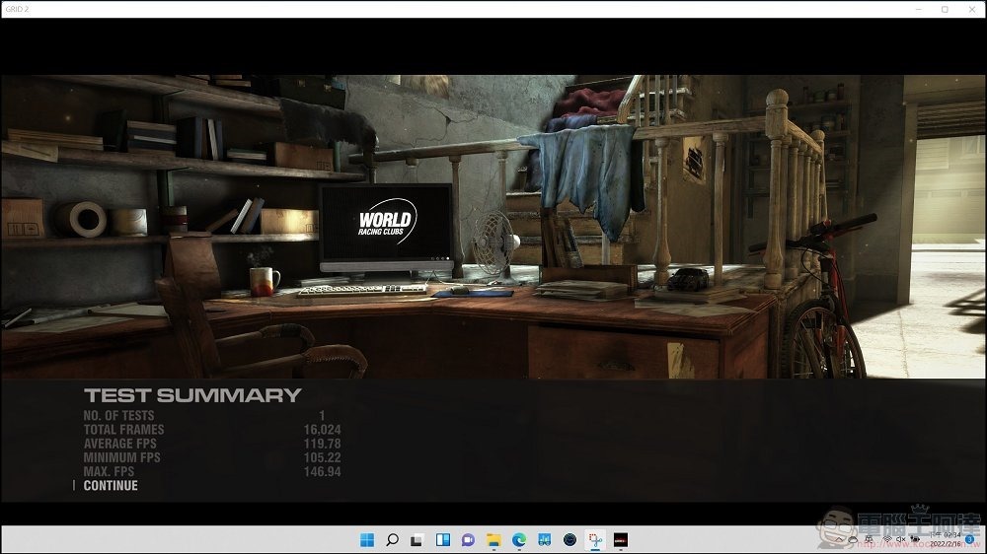Open File Explorer from the taskbar
This screenshot has width=987, height=554.
point(493,539)
